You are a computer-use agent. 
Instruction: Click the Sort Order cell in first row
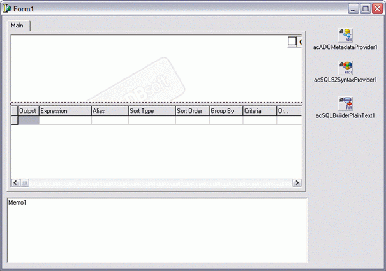[x=192, y=120]
